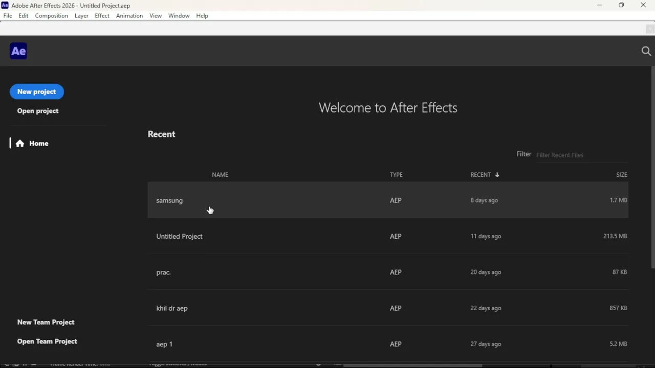Click the AEP type in prac. row

coord(396,272)
